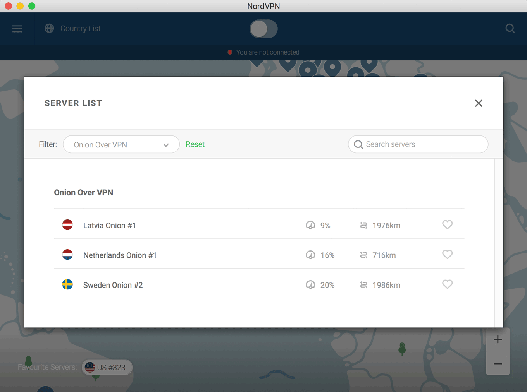Click the US flag on favourite server

click(x=90, y=367)
